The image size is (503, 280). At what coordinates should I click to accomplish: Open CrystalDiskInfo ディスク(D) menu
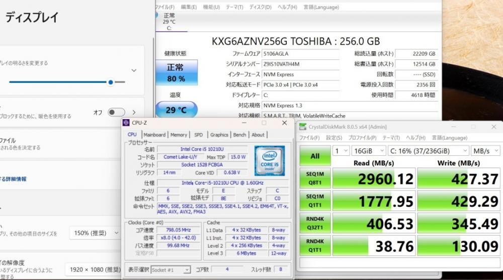click(x=260, y=7)
